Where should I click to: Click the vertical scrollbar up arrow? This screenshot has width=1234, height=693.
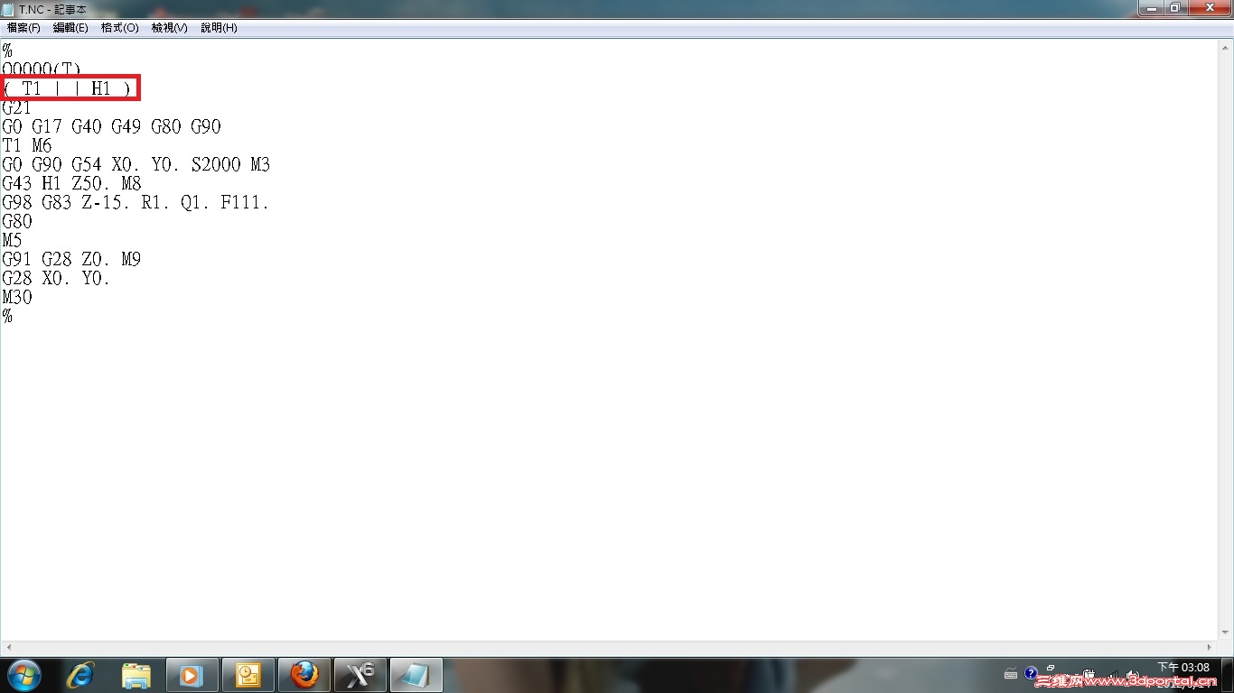click(1226, 48)
